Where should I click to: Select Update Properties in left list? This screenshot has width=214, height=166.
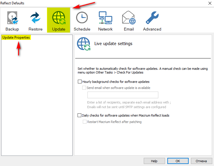(x=16, y=38)
